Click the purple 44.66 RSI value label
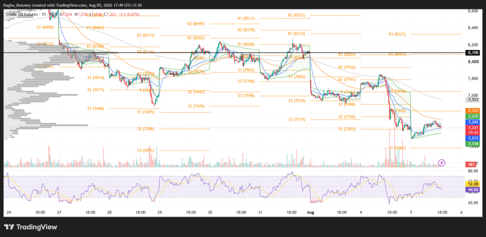This screenshot has height=237, width=486. click(473, 190)
